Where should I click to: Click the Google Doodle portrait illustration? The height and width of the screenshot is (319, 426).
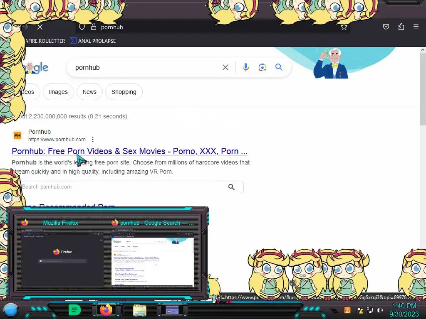point(332,64)
